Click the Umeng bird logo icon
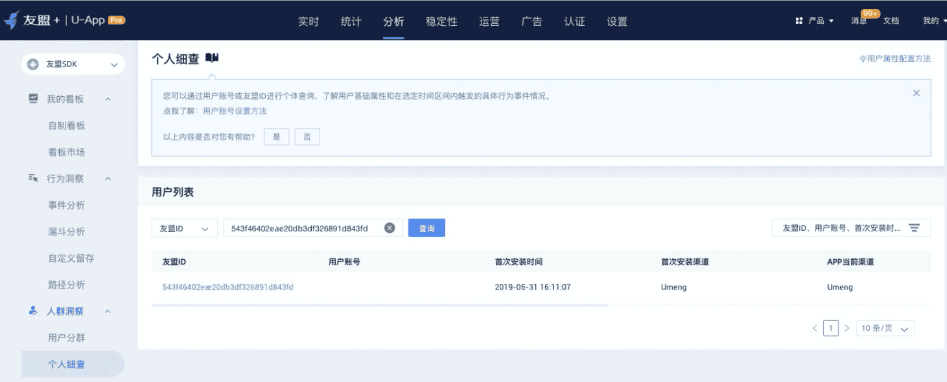Viewport: 947px width, 382px height. point(12,20)
